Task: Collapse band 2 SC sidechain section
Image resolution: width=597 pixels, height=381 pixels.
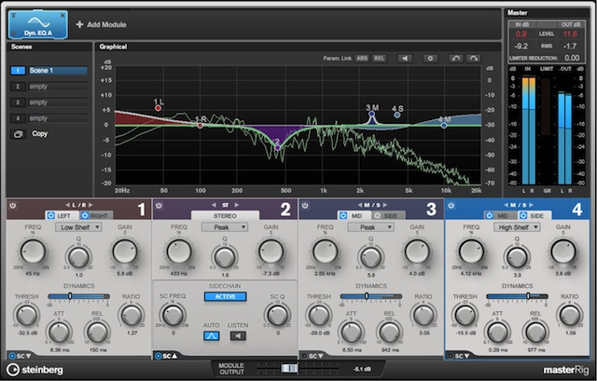Action: coord(166,356)
